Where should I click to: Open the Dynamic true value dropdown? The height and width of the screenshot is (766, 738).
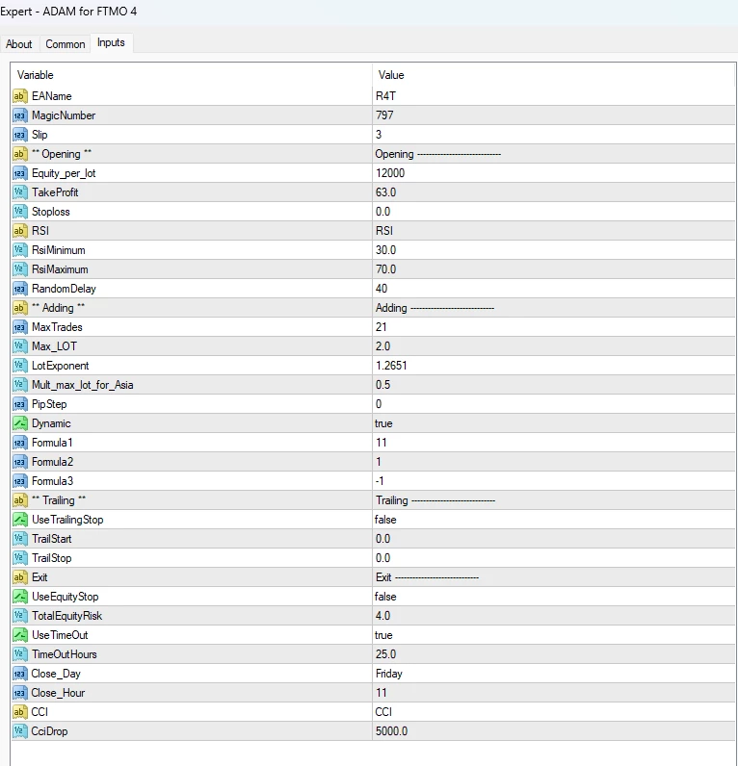click(383, 423)
